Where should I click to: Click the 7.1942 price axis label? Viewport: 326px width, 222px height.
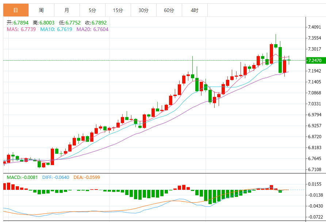(315, 71)
